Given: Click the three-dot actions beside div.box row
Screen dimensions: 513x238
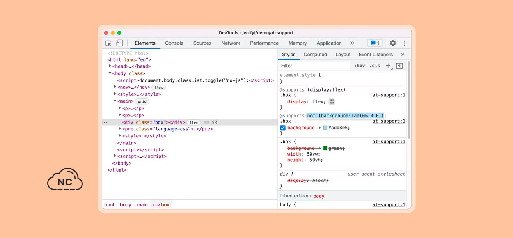Looking at the screenshot, I should click(x=105, y=122).
